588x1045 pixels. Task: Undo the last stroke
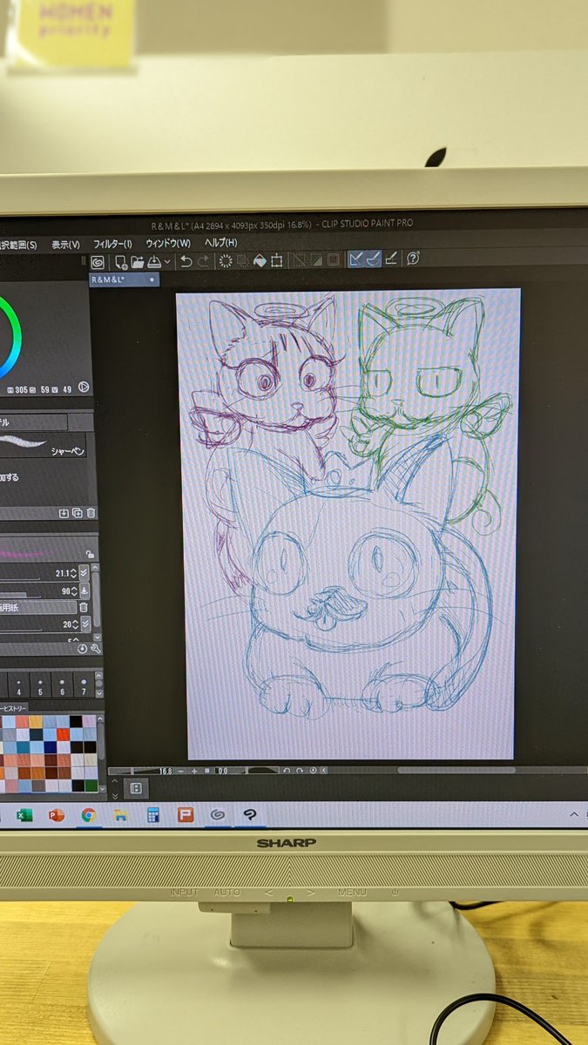point(186,261)
